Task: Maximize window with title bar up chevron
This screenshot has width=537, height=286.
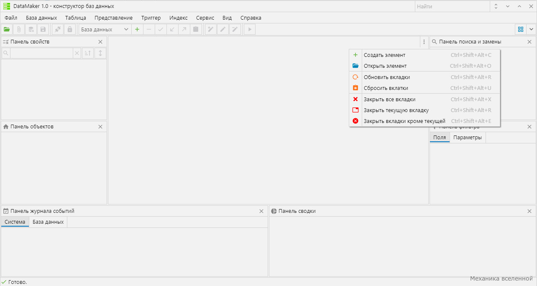Action: tap(519, 6)
